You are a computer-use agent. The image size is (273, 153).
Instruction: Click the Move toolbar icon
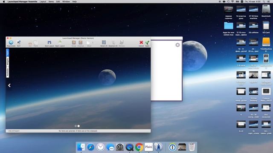88,42
